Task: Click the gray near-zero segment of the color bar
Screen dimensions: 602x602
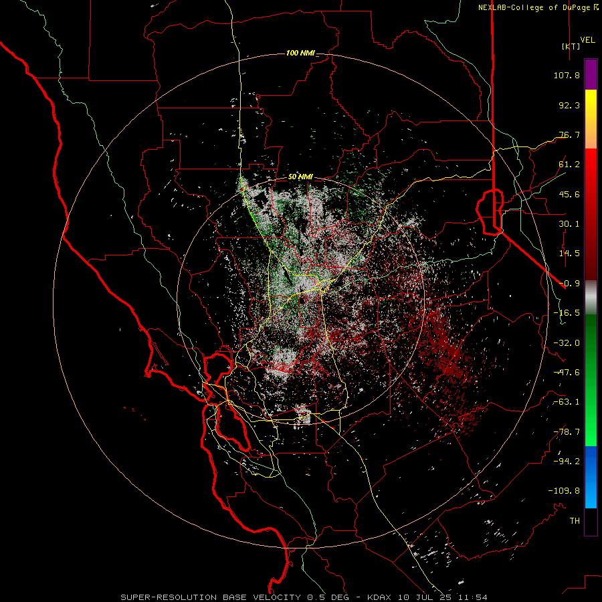Action: [x=591, y=298]
